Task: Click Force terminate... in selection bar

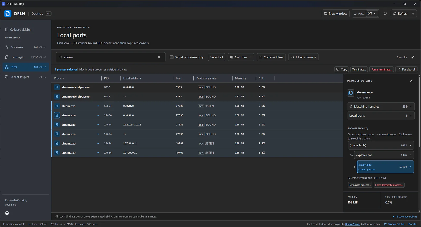Action: pyautogui.click(x=382, y=70)
